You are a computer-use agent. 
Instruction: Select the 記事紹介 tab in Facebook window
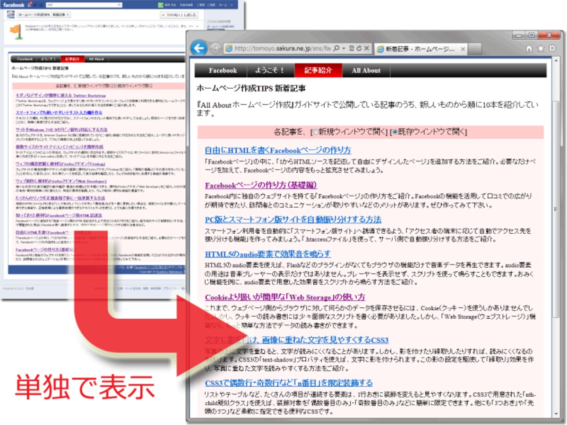pyautogui.click(x=72, y=59)
